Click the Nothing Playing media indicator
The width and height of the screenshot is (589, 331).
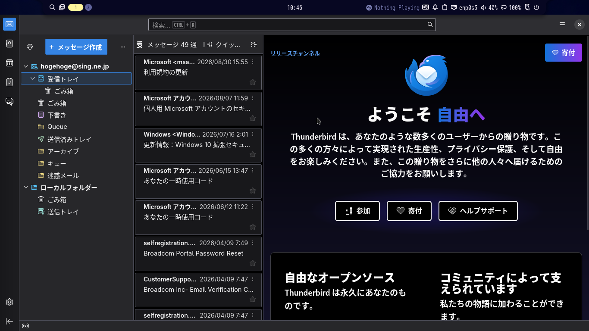click(392, 8)
